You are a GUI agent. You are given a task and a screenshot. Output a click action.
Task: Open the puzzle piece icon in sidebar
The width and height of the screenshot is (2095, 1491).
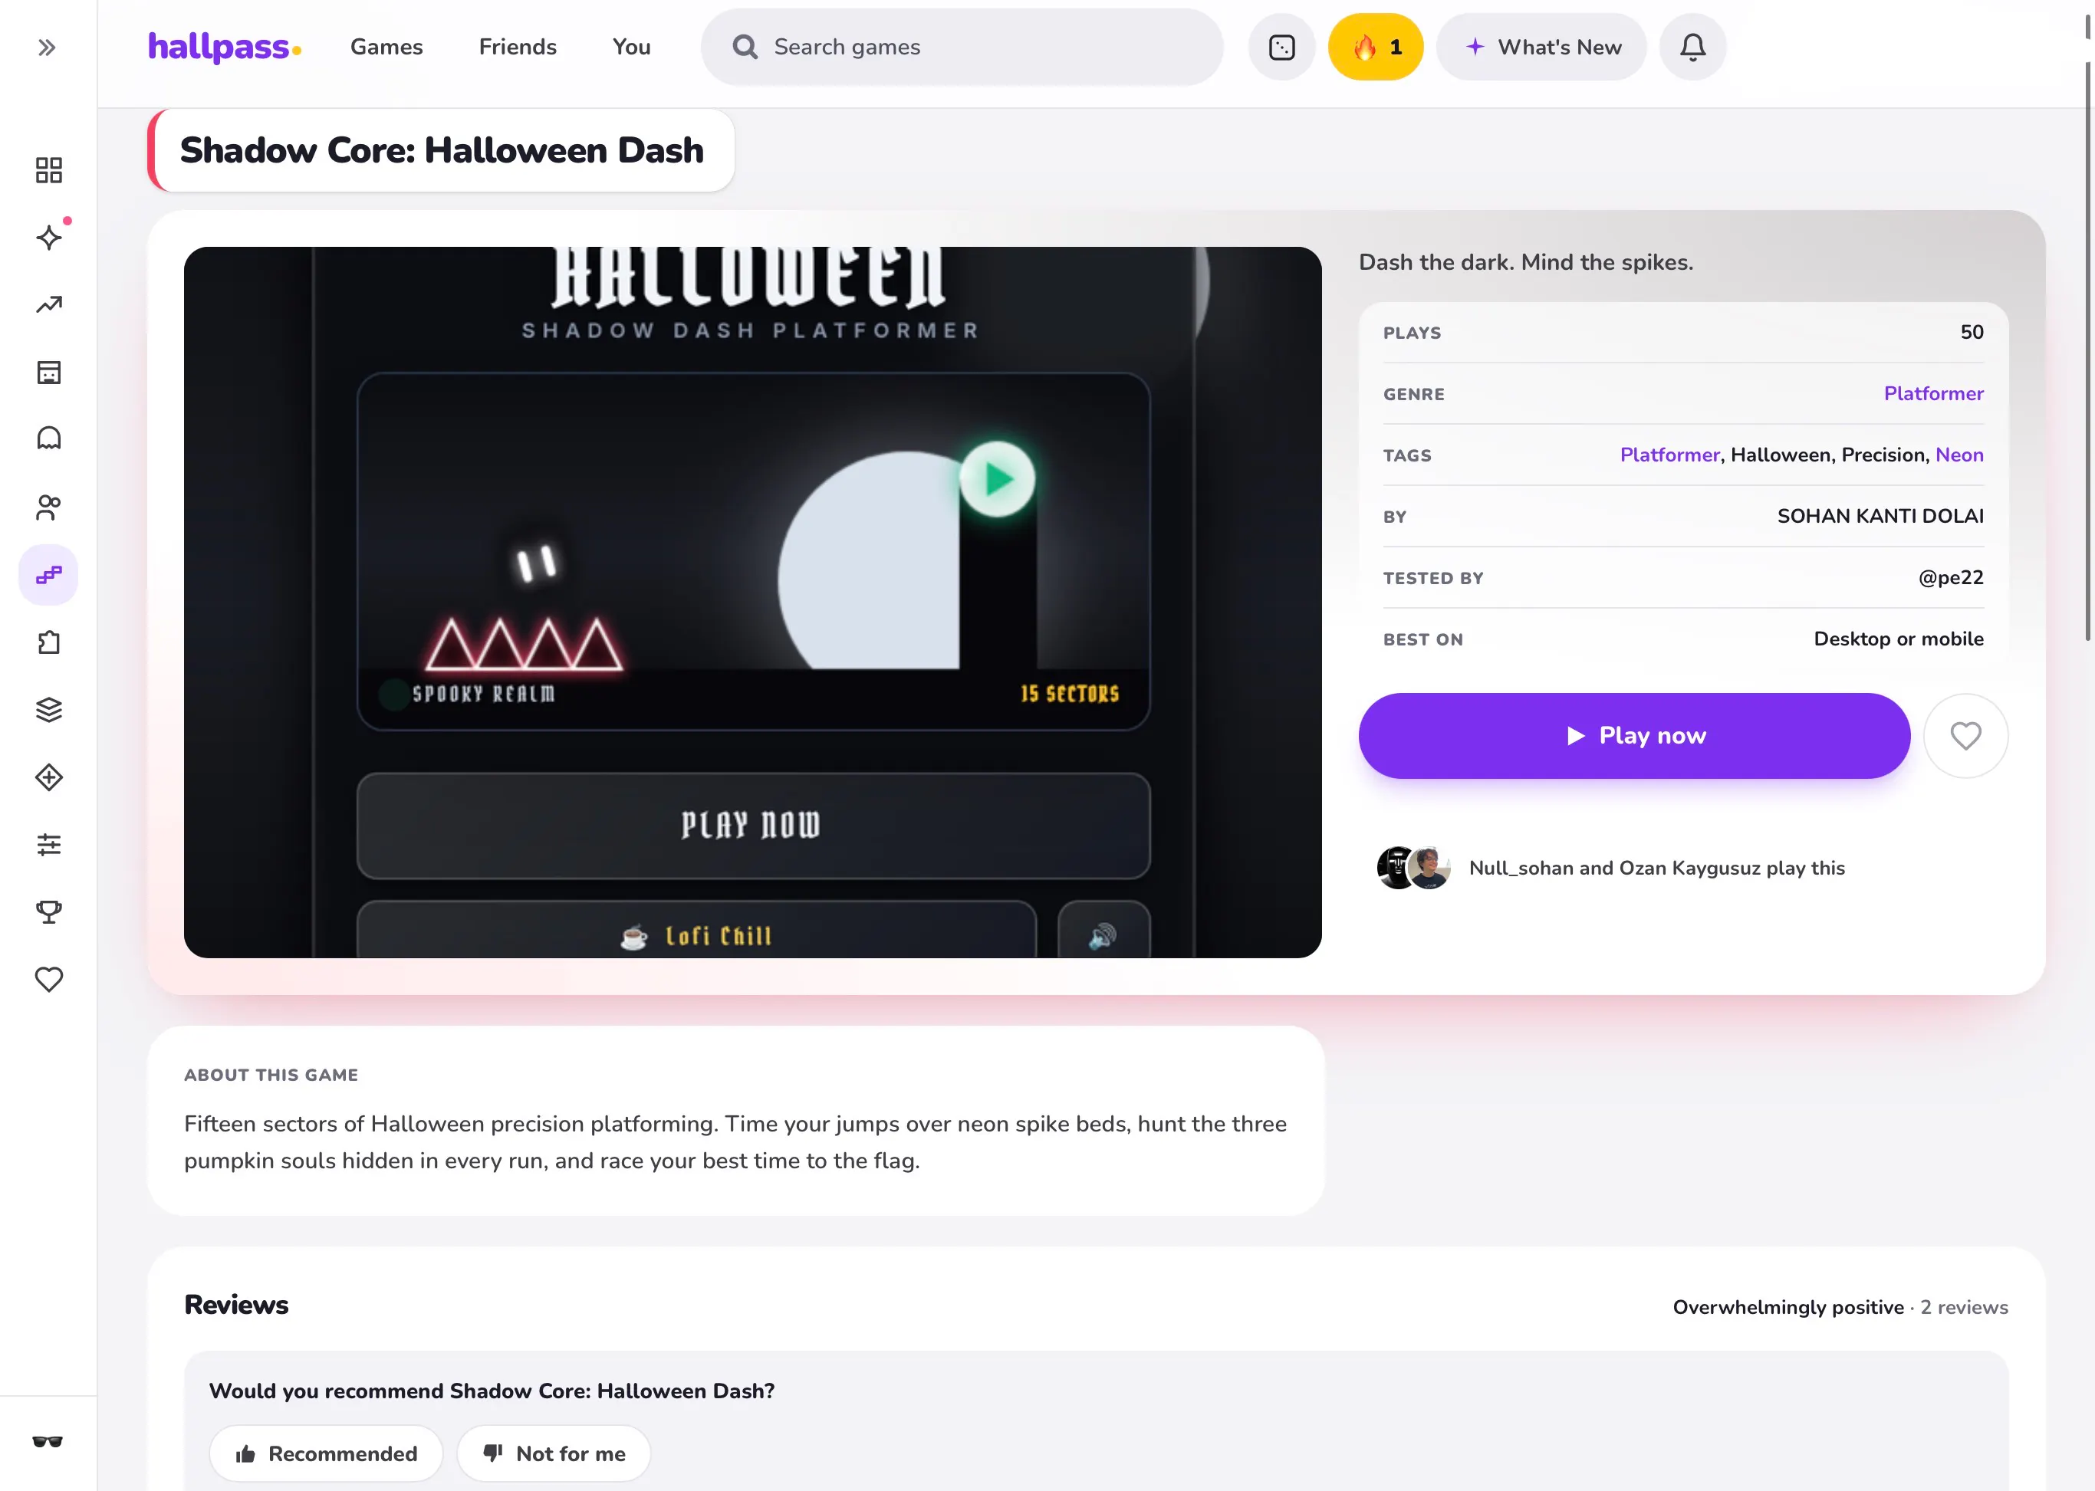tap(48, 642)
